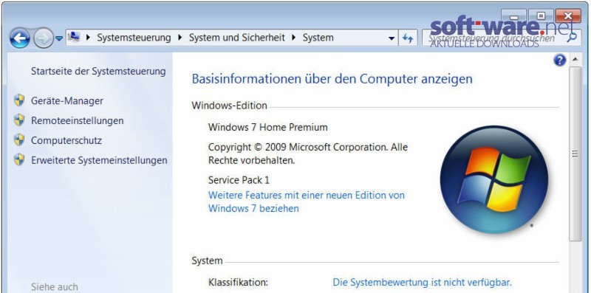Click the shield icon beside Geräte-Manager

click(x=19, y=100)
